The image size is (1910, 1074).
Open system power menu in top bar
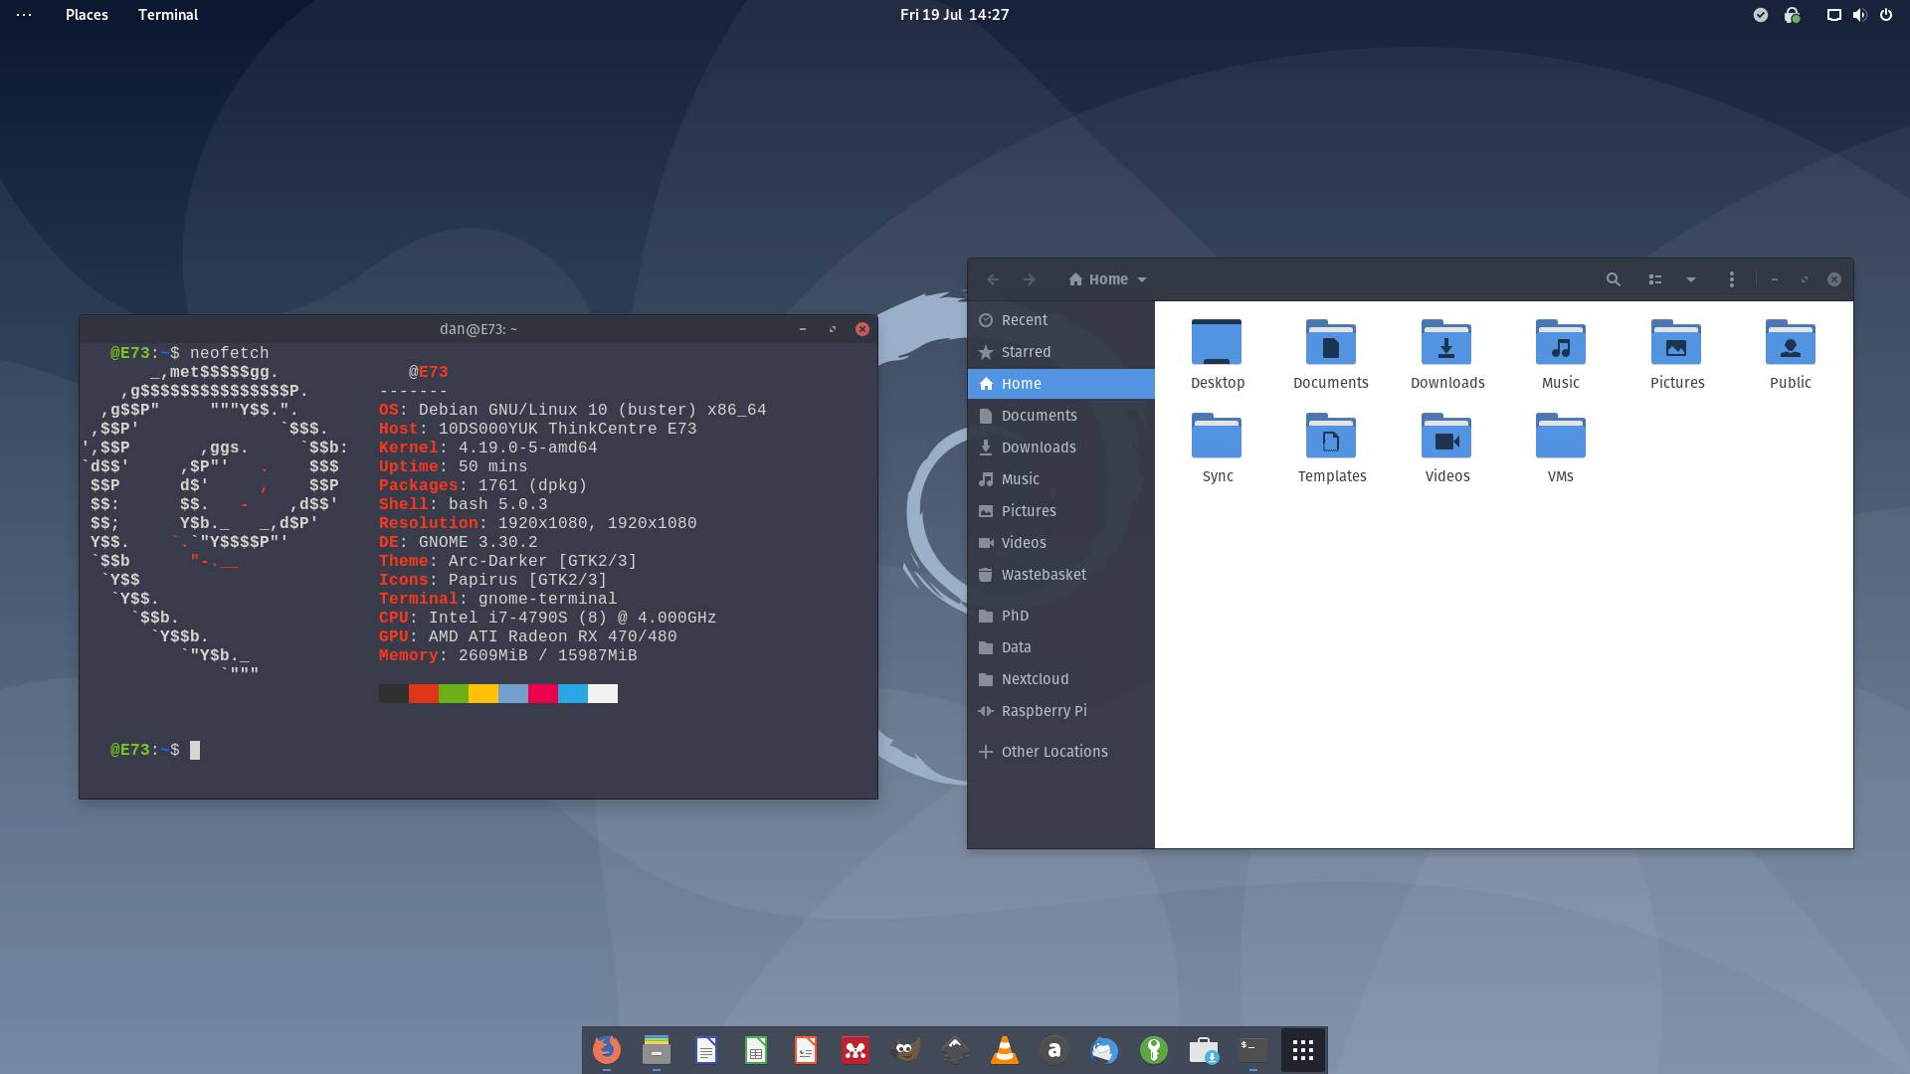1885,15
